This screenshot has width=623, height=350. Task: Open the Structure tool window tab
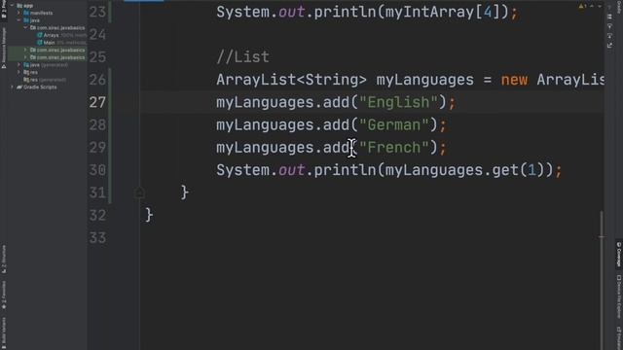(4, 259)
